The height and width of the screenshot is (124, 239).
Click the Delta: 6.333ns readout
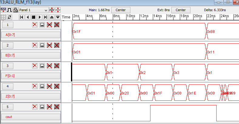[215, 10]
